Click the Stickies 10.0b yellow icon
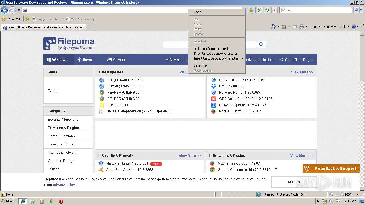365x205 pixels. pyautogui.click(x=102, y=105)
